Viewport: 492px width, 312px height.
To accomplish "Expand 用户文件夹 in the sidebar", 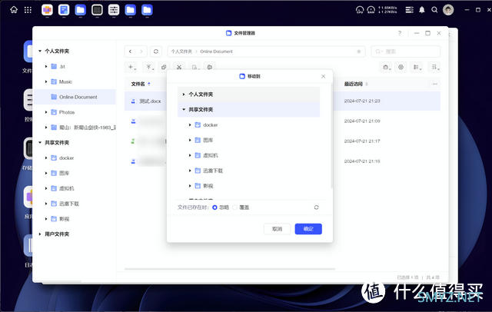I will (x=40, y=234).
